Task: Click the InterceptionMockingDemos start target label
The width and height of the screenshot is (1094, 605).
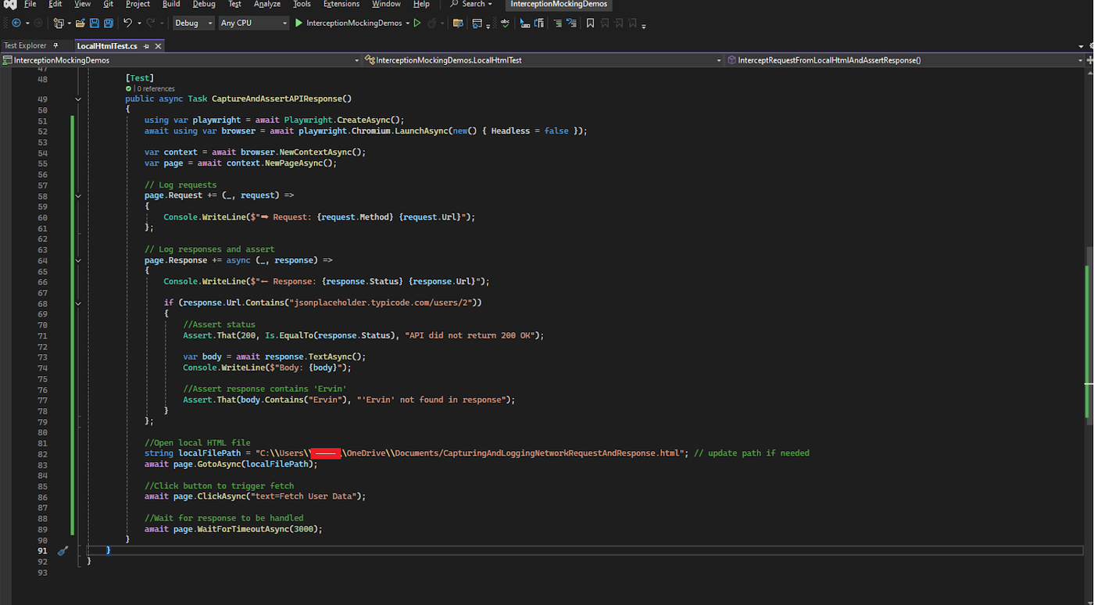Action: click(x=354, y=23)
